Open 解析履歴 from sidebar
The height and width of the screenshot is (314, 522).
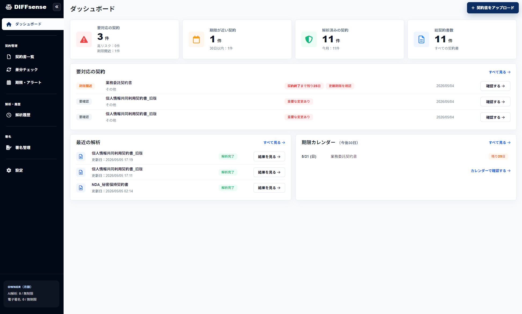pos(32,115)
